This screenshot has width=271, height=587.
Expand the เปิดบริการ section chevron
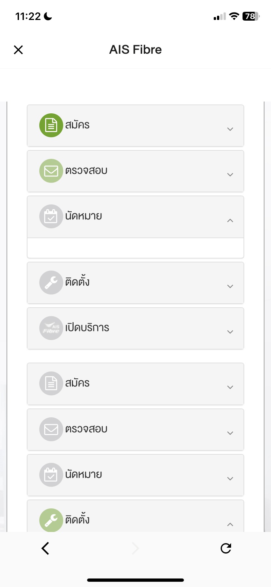point(230,332)
